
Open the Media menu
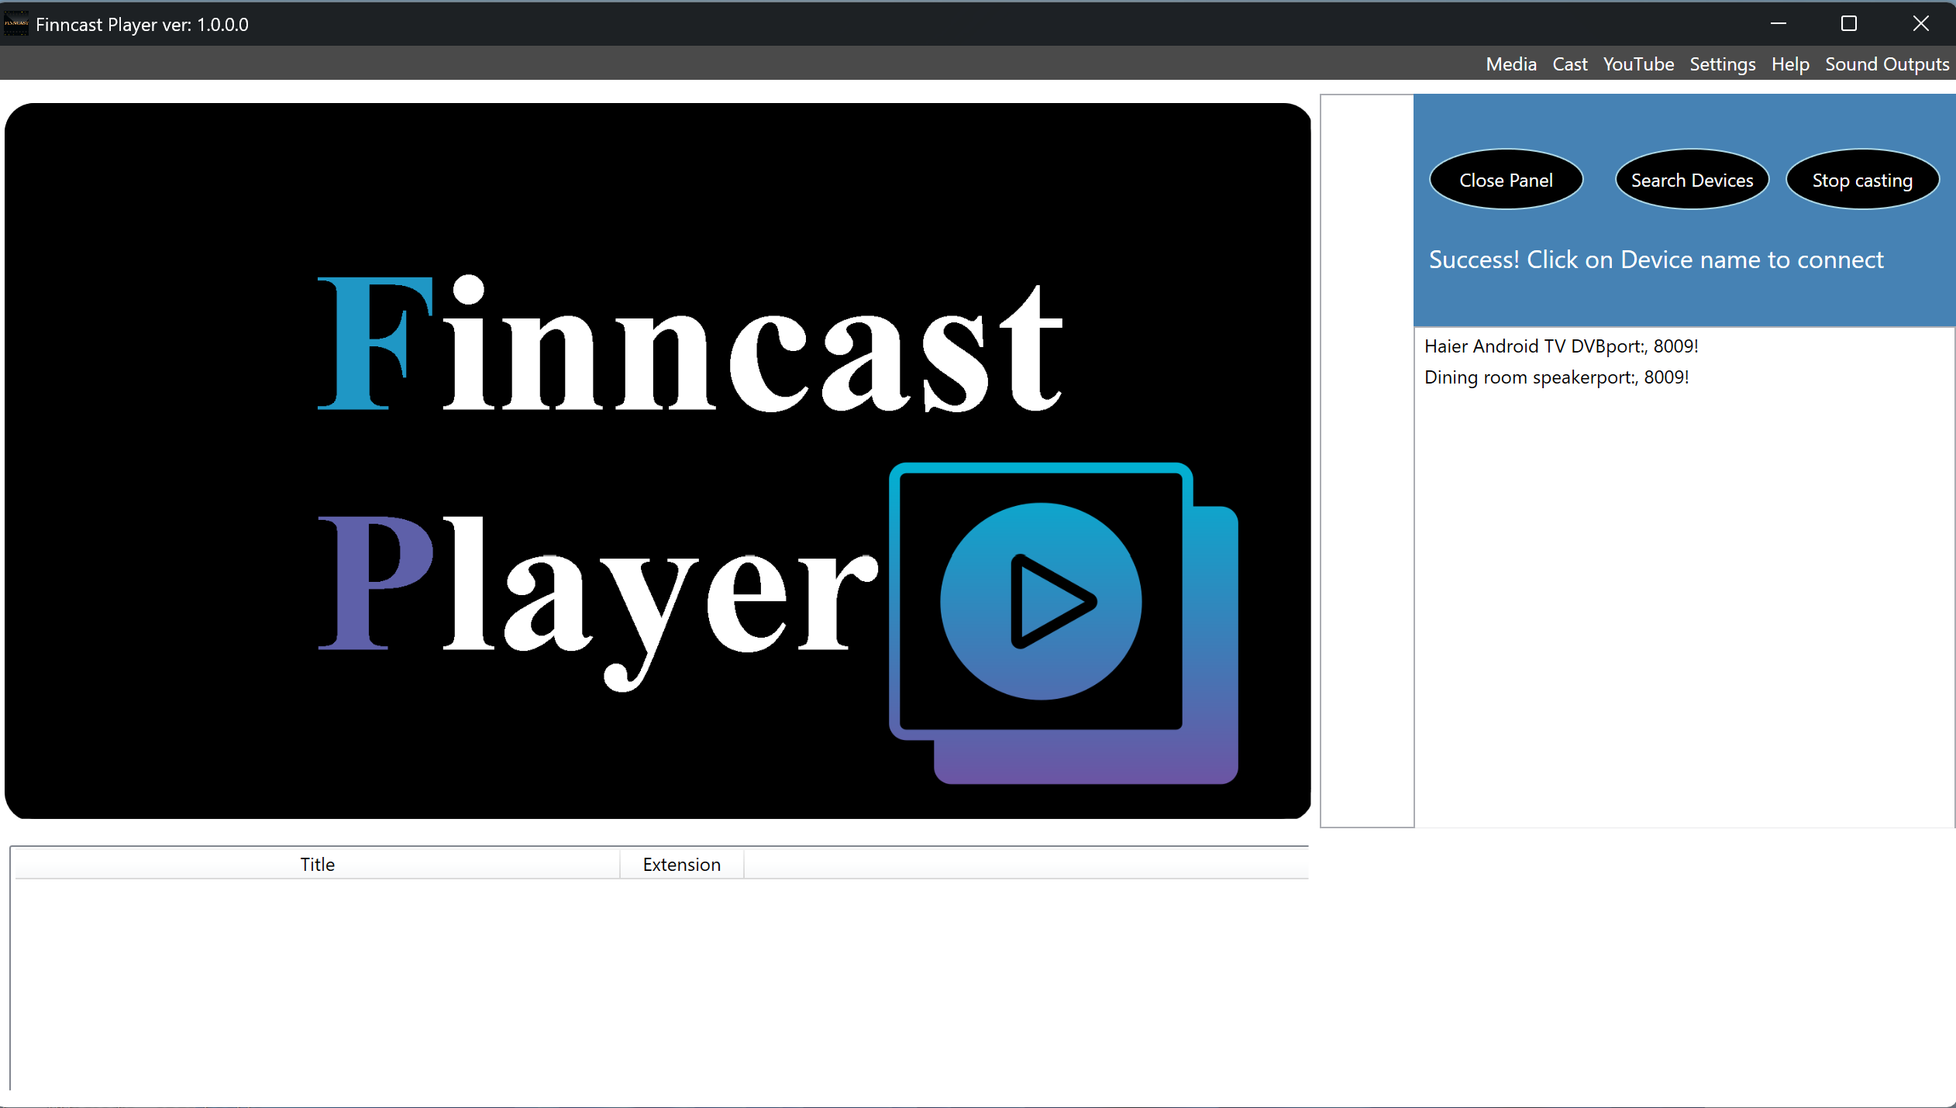click(1510, 64)
